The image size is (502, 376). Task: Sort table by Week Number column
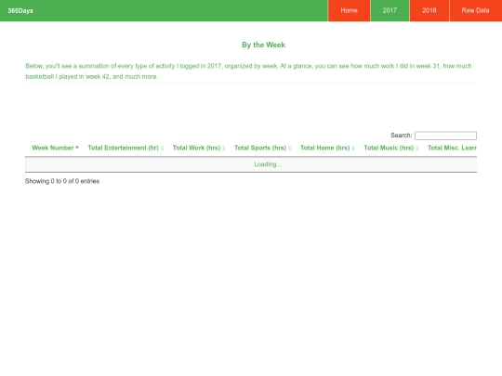coord(55,148)
